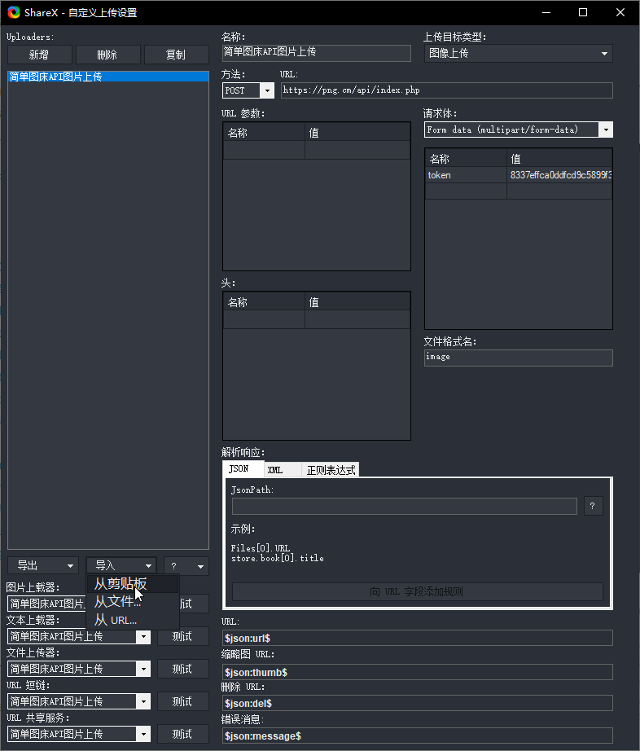Open the 上传目标类型 dropdown
640x751 pixels.
tap(518, 54)
